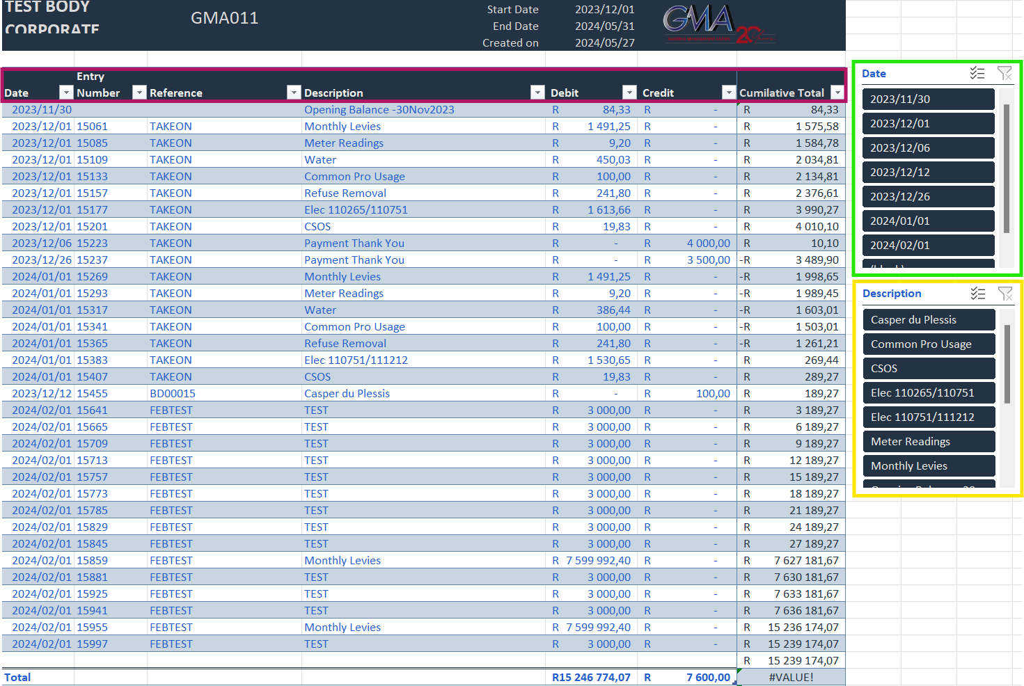Screen dimensions: 1024x686
Task: Select entry number 15859 cell
Action: [110, 560]
